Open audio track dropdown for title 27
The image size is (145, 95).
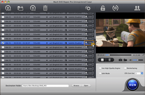pyautogui.click(x=64, y=26)
